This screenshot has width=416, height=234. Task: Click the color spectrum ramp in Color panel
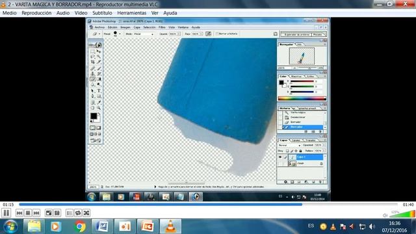click(x=302, y=99)
